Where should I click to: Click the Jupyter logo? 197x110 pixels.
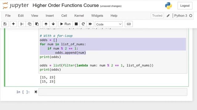point(16,5)
